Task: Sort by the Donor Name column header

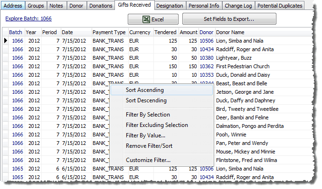Action: pyautogui.click(x=230, y=32)
